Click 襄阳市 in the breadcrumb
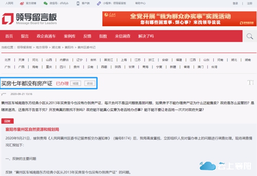Viewport: 257px width, 176px height. coord(69,47)
